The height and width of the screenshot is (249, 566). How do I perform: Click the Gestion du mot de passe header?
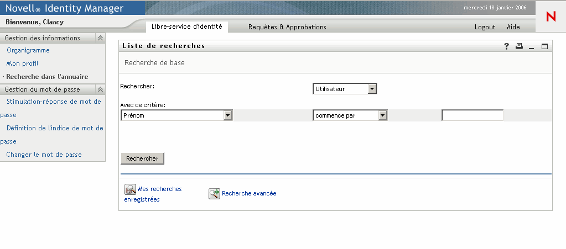42,89
